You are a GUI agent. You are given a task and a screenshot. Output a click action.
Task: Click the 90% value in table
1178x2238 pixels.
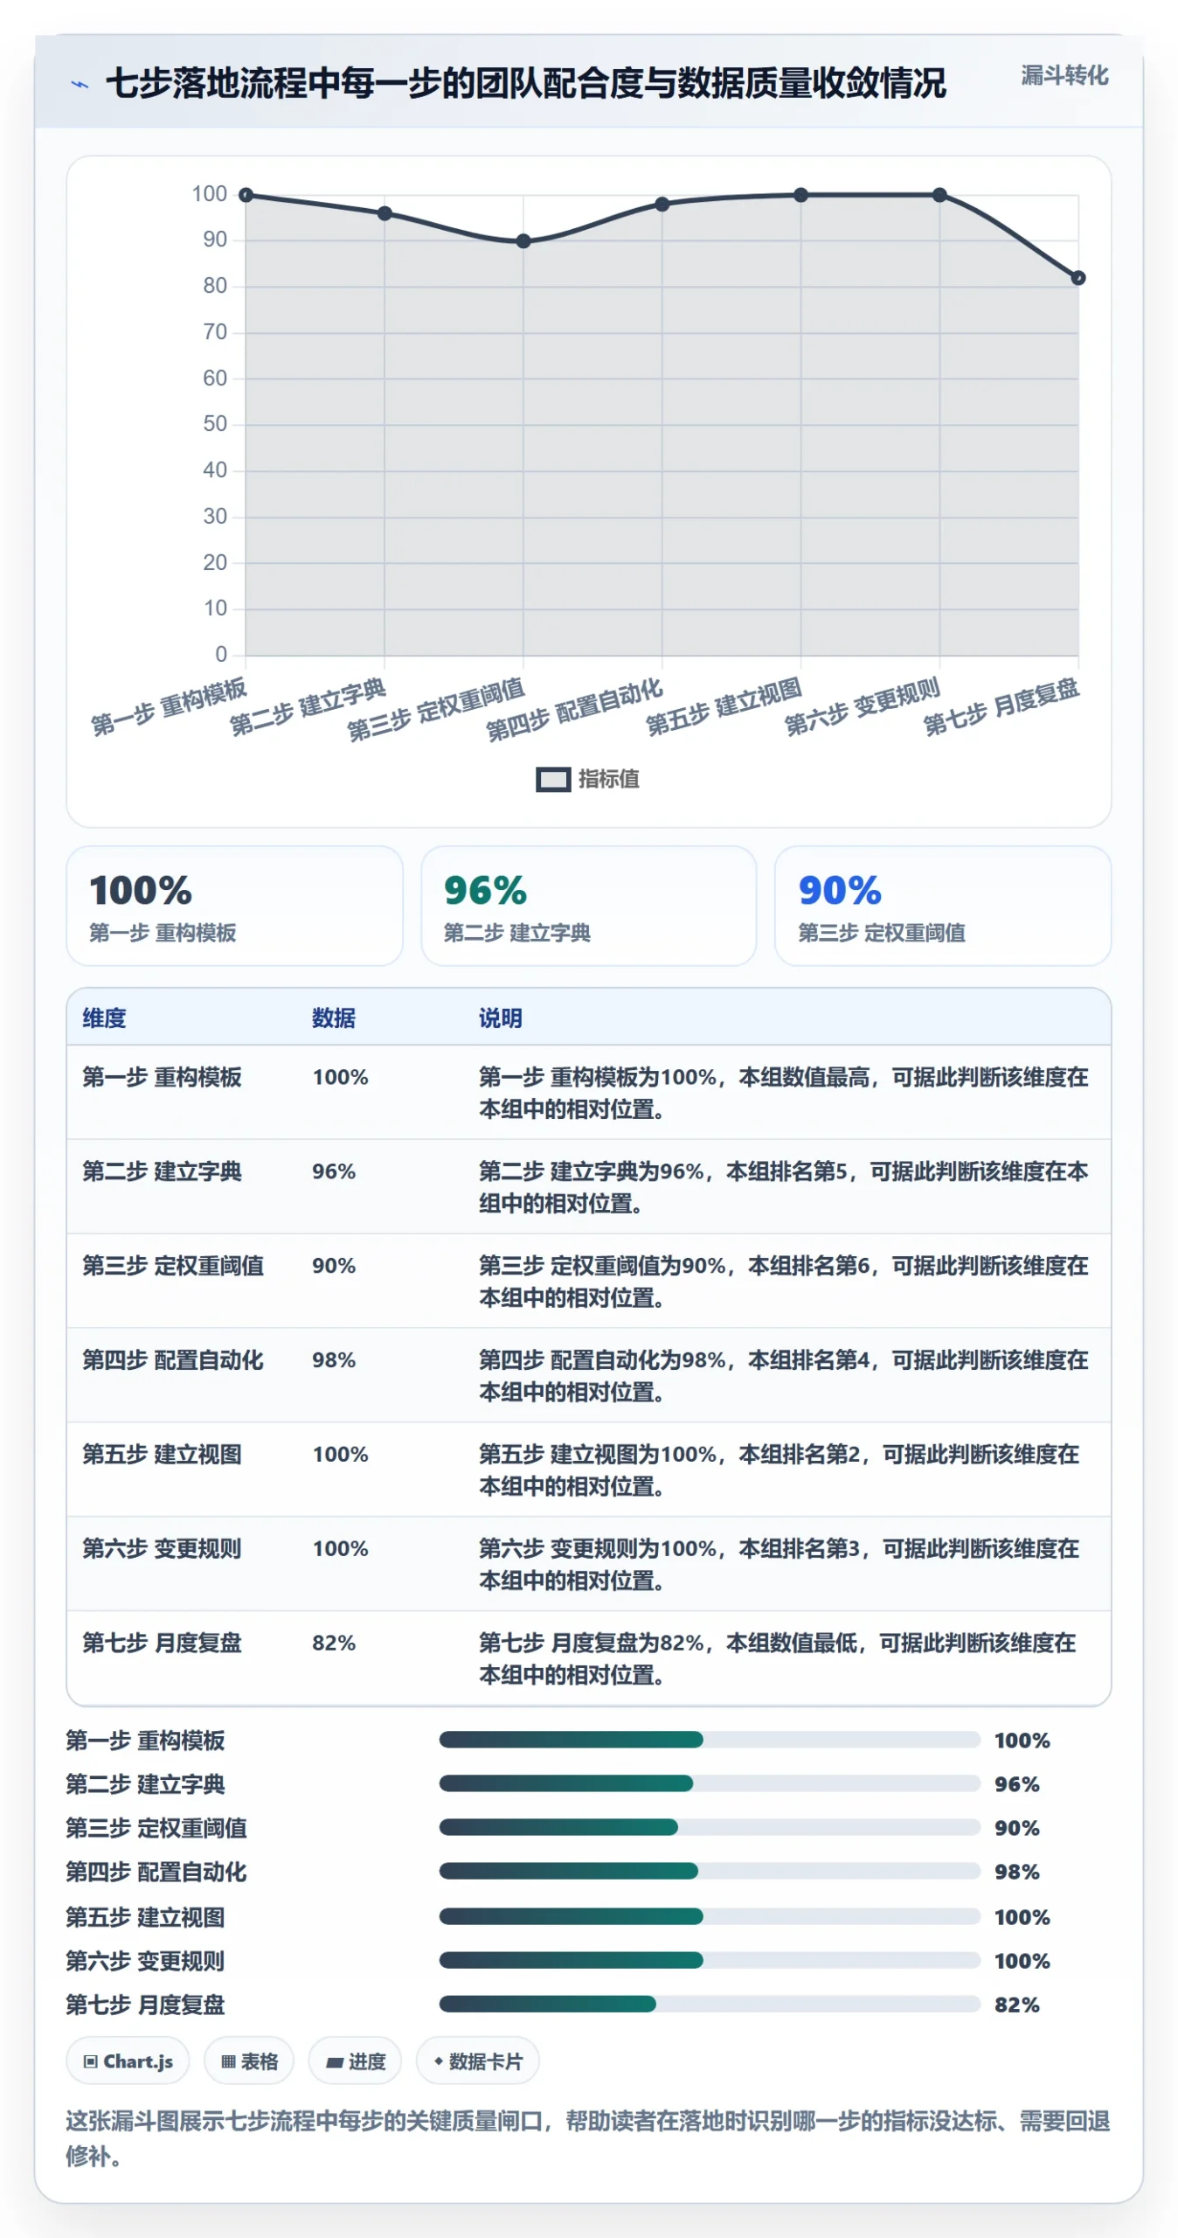(x=334, y=1266)
